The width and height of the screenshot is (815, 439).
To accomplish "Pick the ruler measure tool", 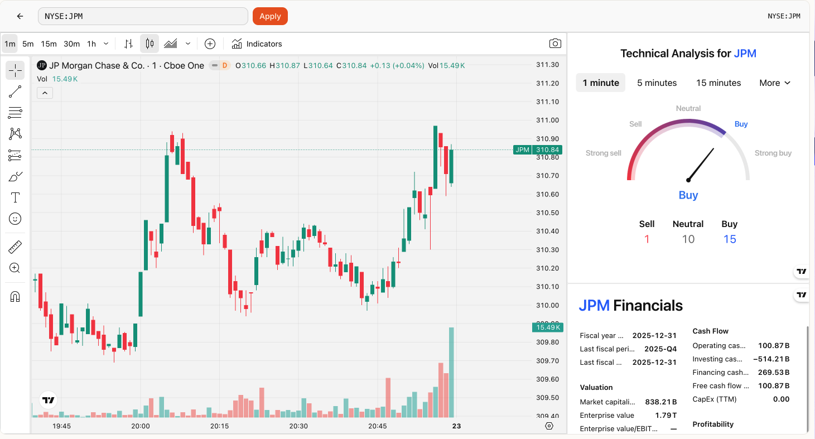I will pos(15,247).
